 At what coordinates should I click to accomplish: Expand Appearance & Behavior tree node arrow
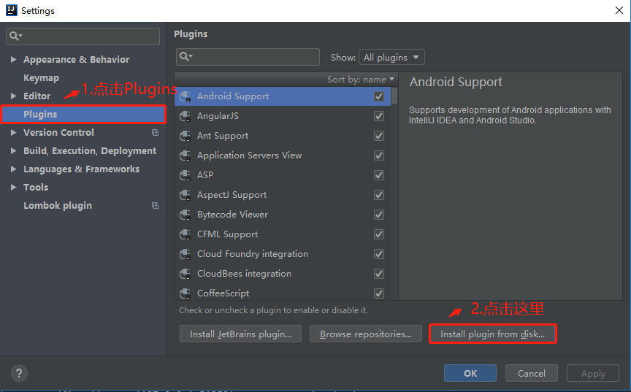coord(13,60)
